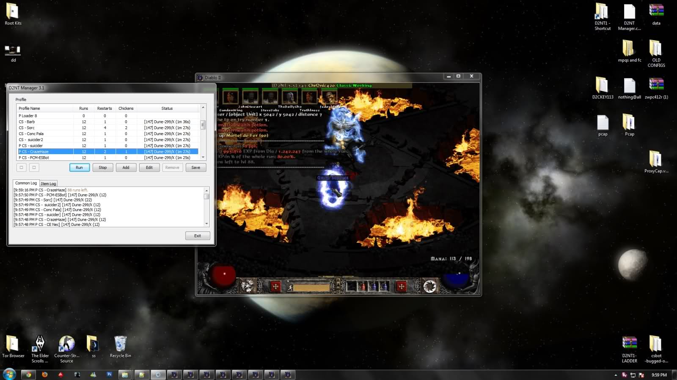Select the CS - suicider2 profile
The height and width of the screenshot is (380, 677).
click(x=108, y=139)
